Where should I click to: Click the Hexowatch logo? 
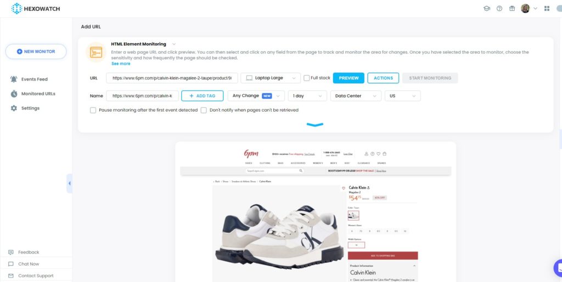tap(36, 9)
